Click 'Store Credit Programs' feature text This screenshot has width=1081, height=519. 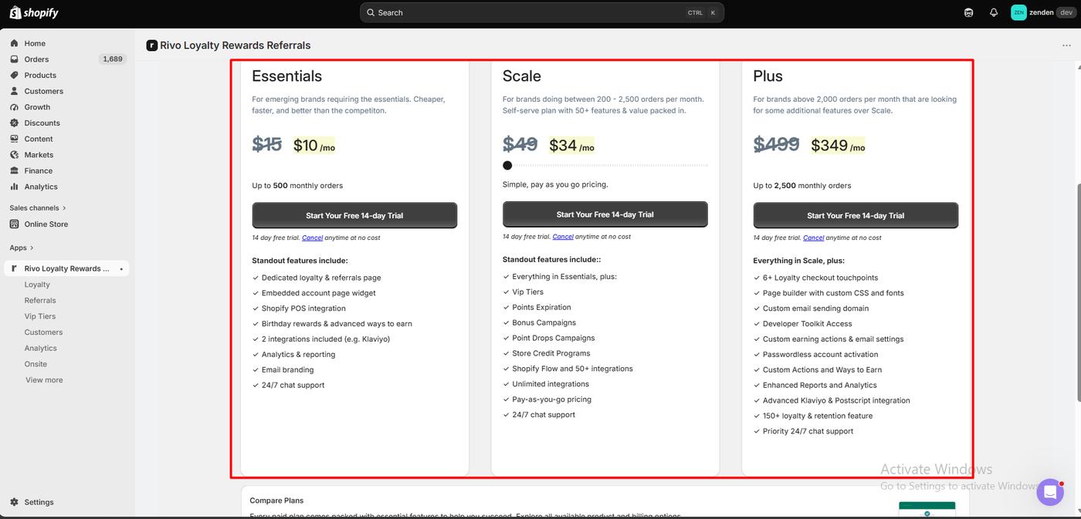pyautogui.click(x=551, y=353)
